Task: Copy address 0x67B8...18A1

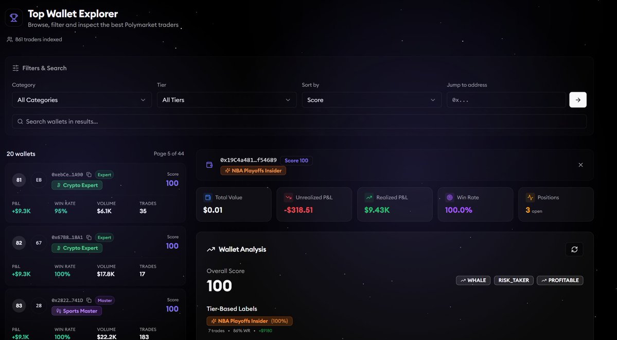Action: [89, 237]
